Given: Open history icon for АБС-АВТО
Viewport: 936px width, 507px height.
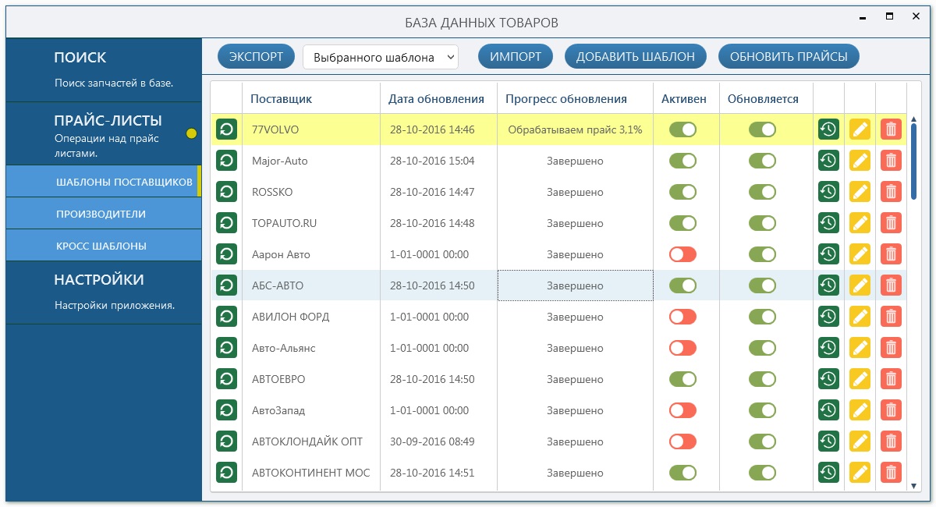Looking at the screenshot, I should [x=828, y=285].
